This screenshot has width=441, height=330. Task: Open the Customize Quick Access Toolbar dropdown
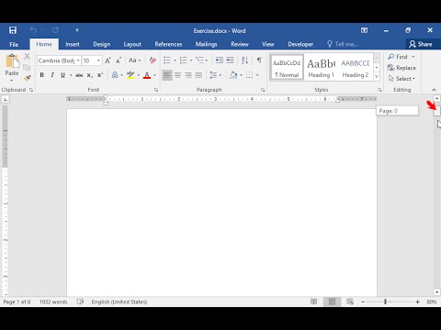pos(77,30)
